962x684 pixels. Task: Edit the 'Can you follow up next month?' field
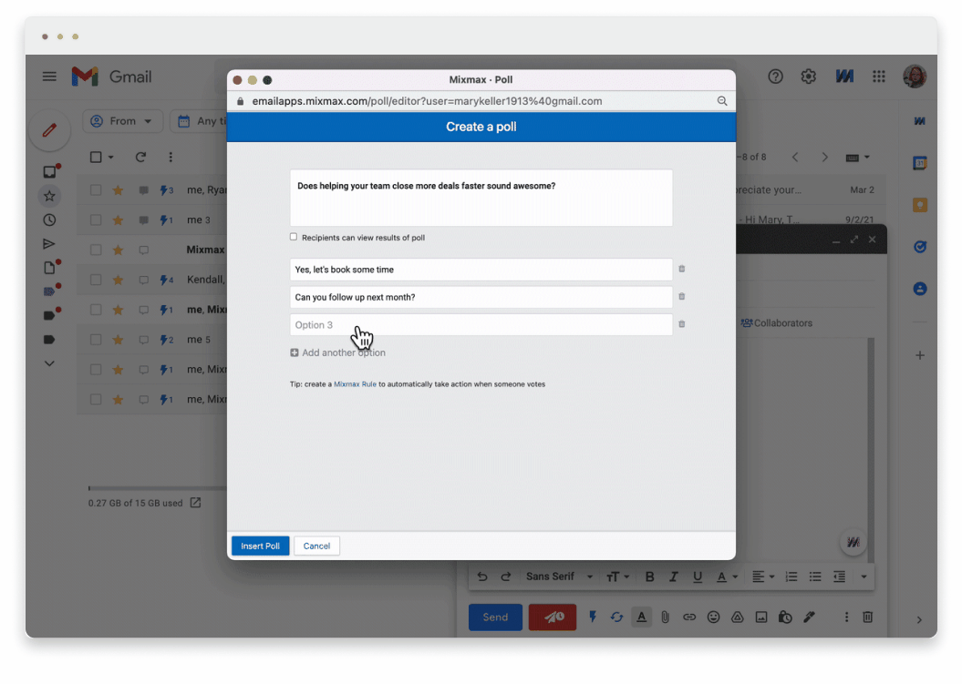481,297
